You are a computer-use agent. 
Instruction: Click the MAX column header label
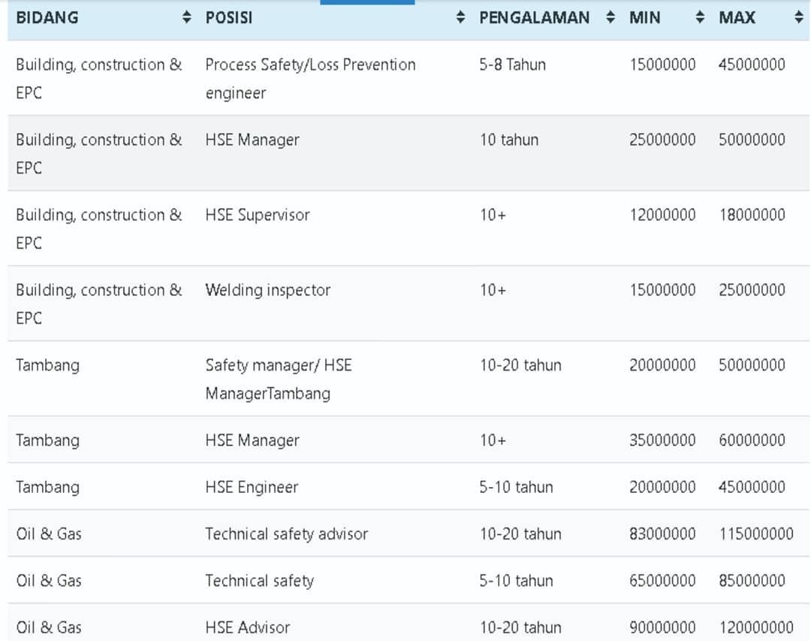click(x=737, y=17)
